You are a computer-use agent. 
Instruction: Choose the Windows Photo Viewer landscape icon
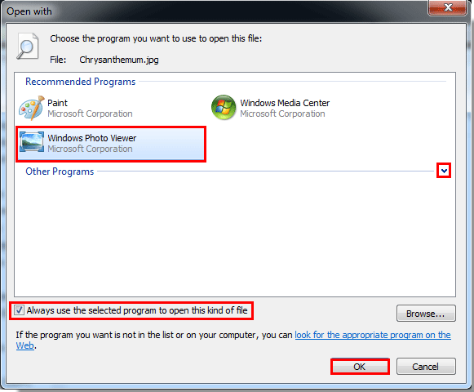click(32, 141)
